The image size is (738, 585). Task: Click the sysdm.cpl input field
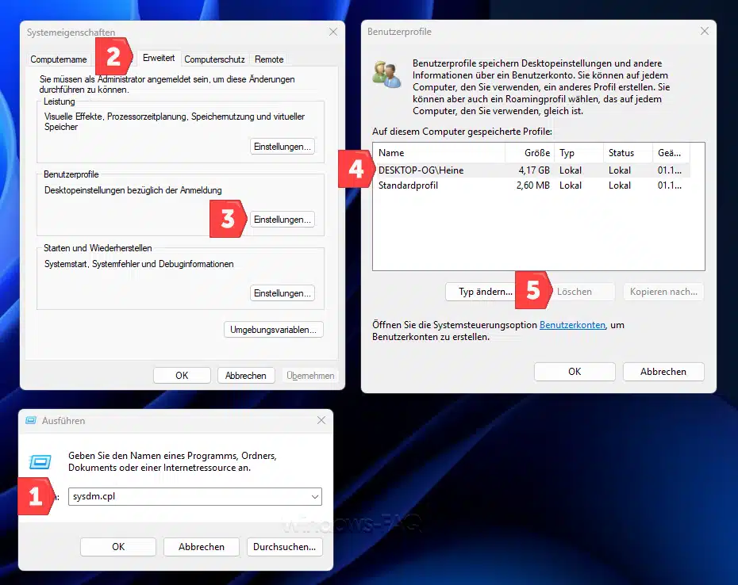click(186, 496)
